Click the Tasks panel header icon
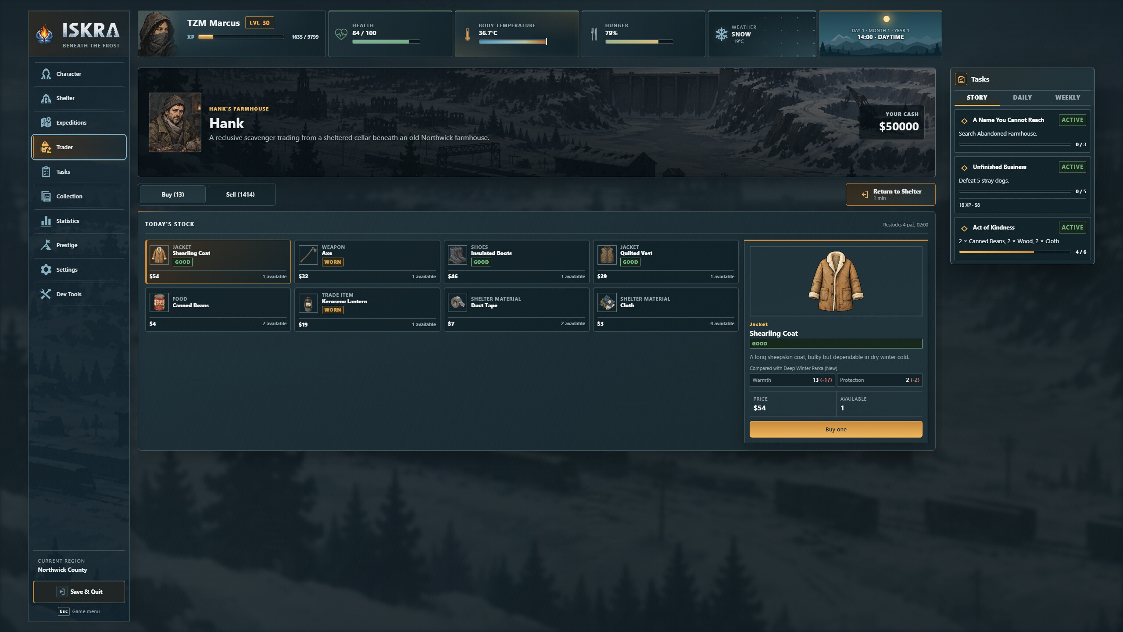This screenshot has width=1123, height=632. [x=961, y=79]
